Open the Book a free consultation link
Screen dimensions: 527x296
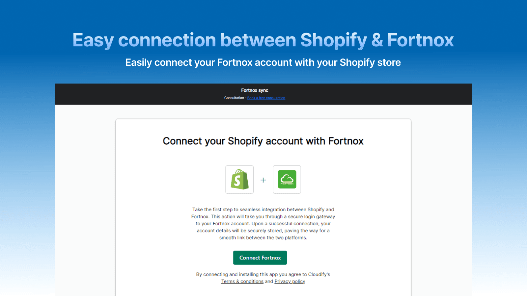click(266, 98)
